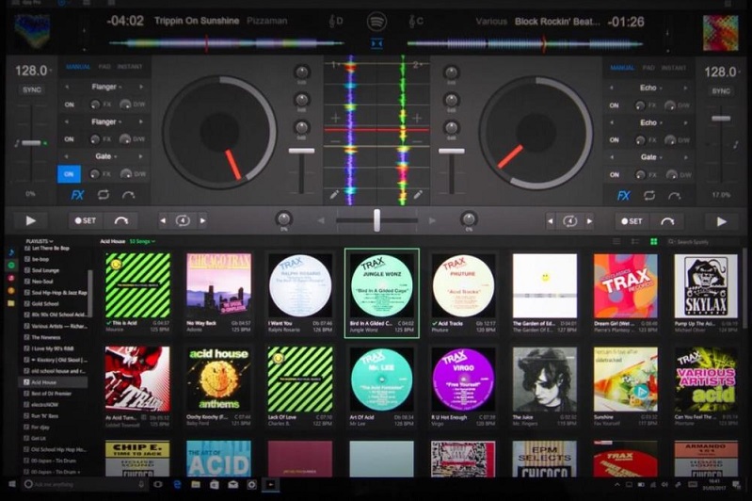Expand the PLAYLISTS dropdown header
The height and width of the screenshot is (501, 752).
pos(40,241)
